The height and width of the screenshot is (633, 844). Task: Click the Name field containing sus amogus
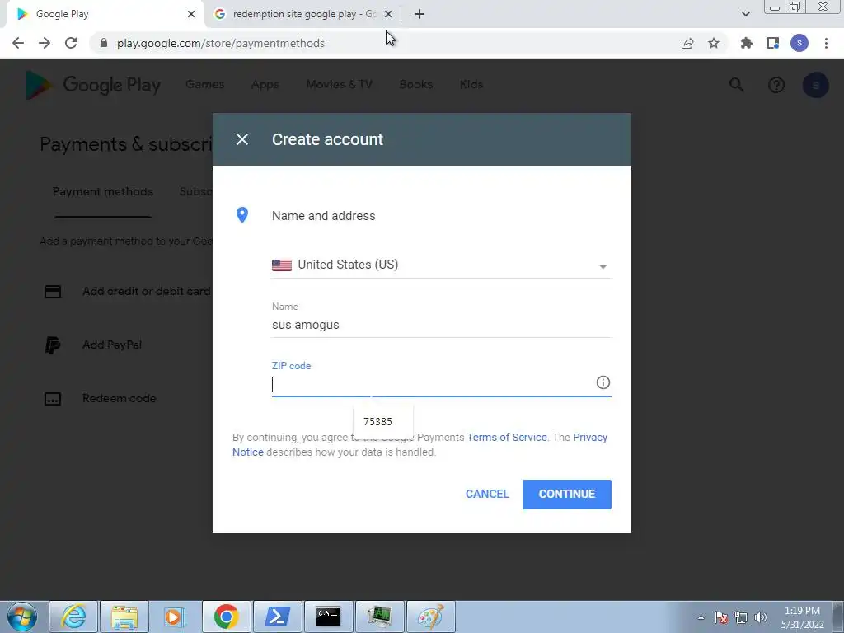click(x=442, y=325)
